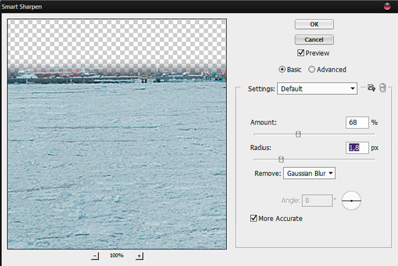
Task: Select the Basic radio option
Action: [282, 69]
